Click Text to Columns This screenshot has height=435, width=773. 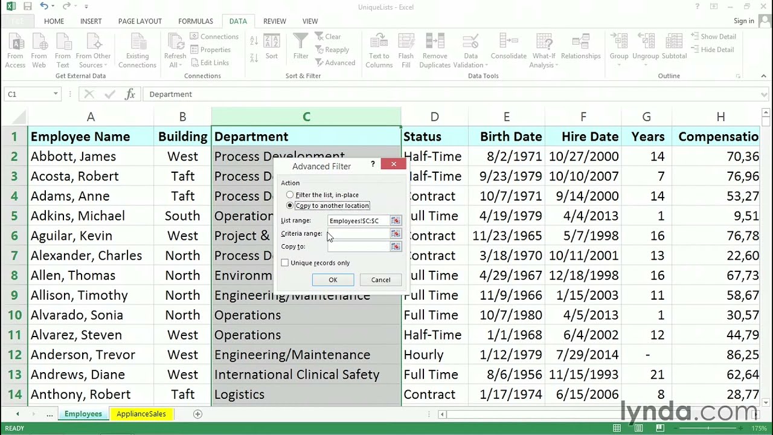(379, 51)
